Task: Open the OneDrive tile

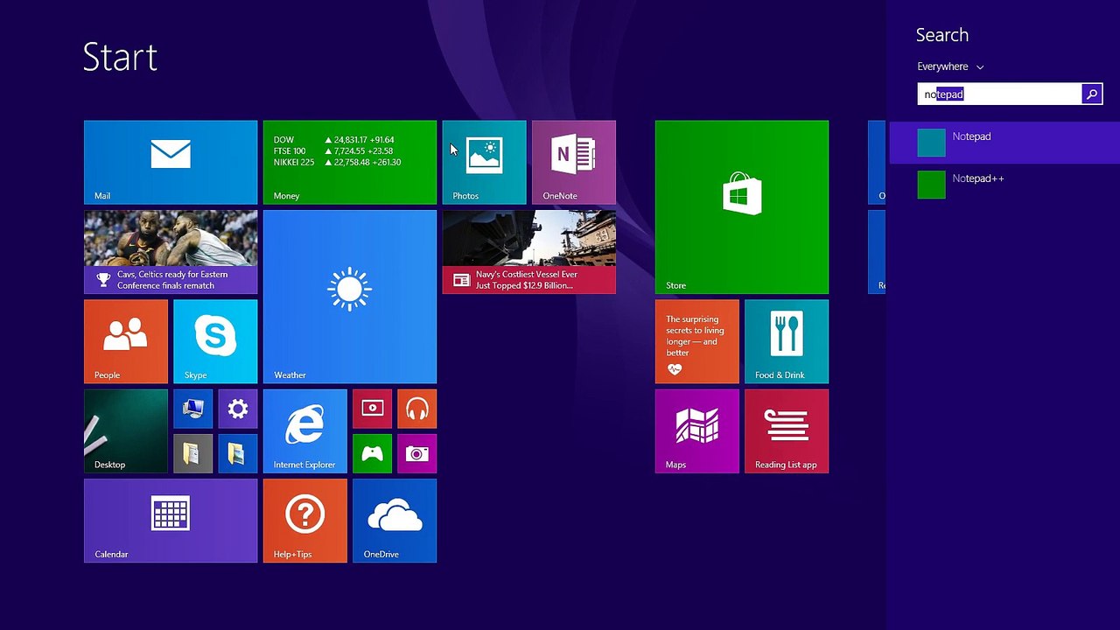Action: tap(395, 521)
